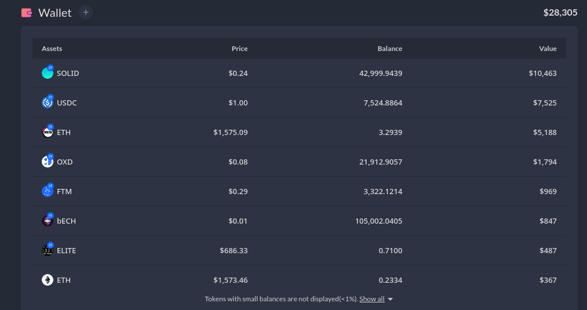Click the WETH token icon for $1,575.09 ETH
587x310 pixels.
point(48,132)
